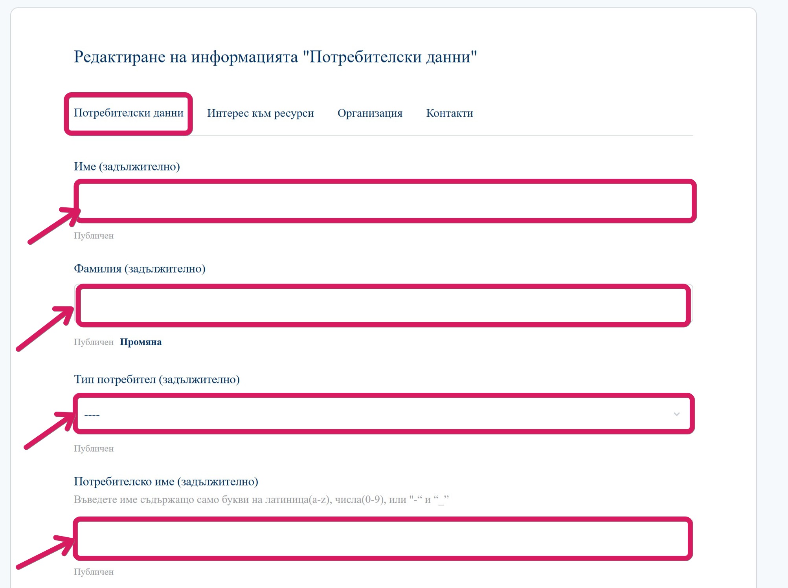This screenshot has height=588, width=788.
Task: Click the Тип потребител (задължително) label
Action: pyautogui.click(x=156, y=379)
